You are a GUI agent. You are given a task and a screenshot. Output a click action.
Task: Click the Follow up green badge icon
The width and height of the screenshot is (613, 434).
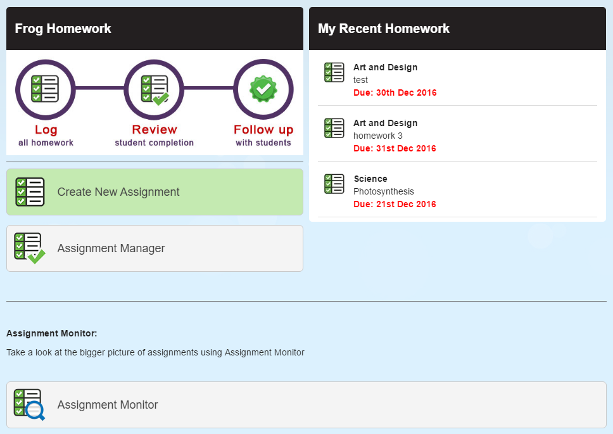(x=263, y=89)
